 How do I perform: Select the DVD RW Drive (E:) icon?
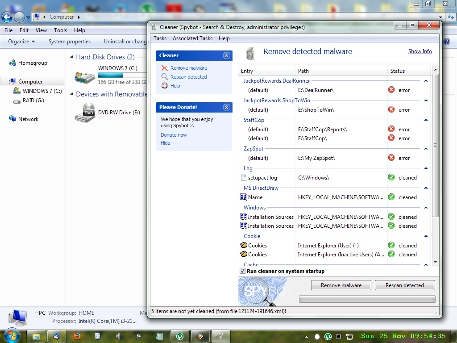pyautogui.click(x=84, y=113)
